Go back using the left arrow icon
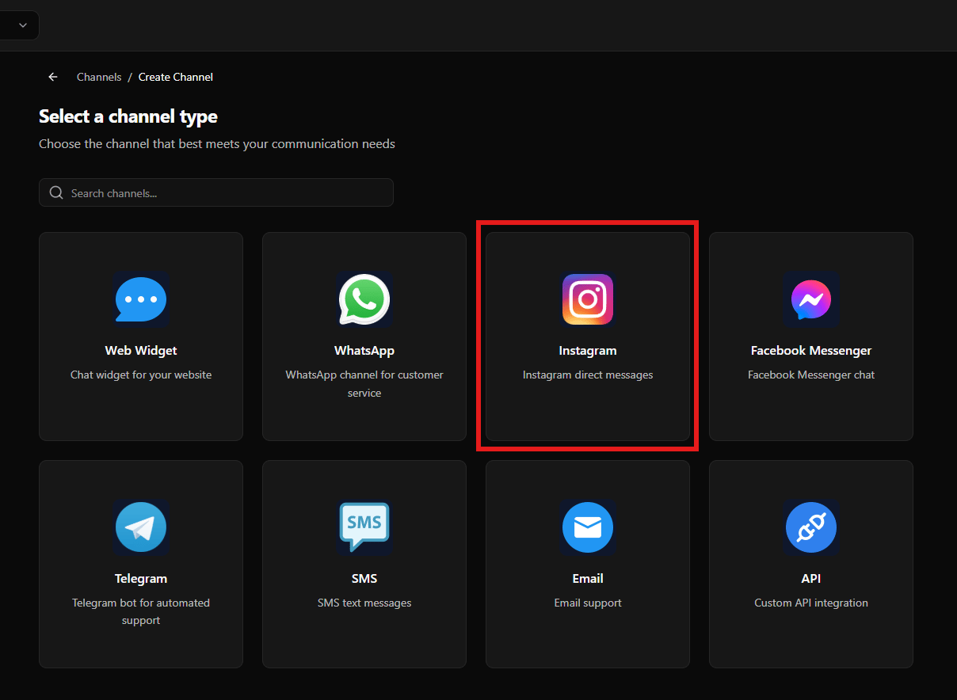Screen dimensions: 957x700 point(53,77)
